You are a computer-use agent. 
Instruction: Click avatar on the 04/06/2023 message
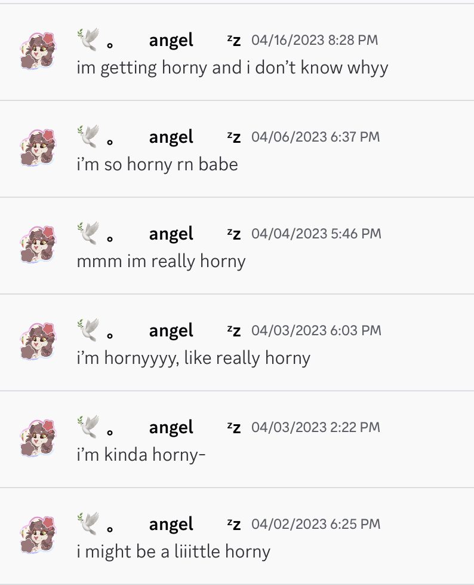point(37,148)
